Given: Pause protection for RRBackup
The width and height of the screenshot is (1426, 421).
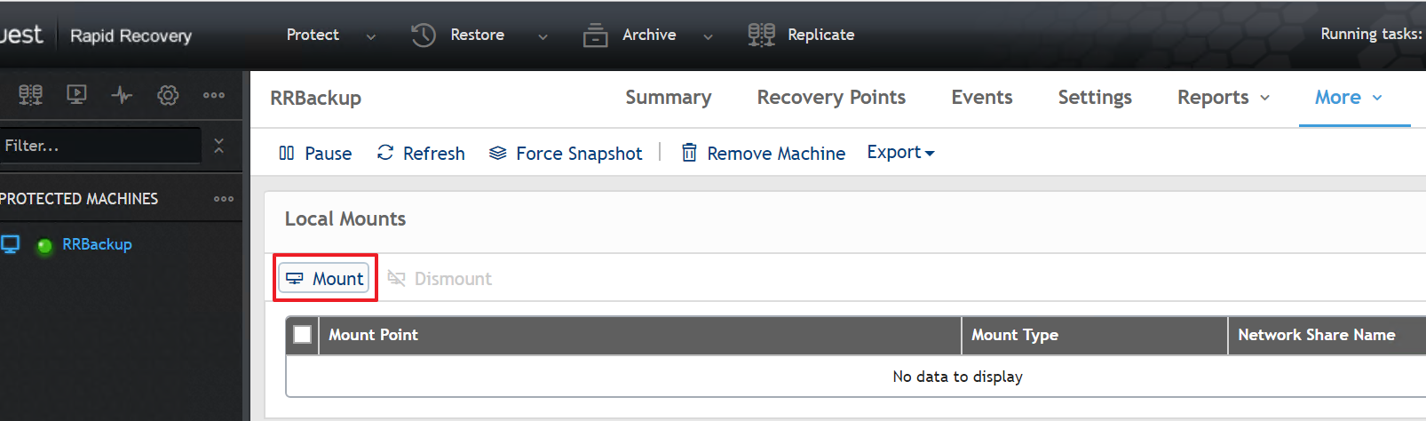Looking at the screenshot, I should (315, 154).
